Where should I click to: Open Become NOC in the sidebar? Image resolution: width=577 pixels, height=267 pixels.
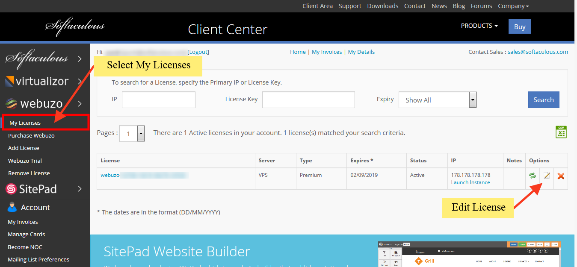(x=25, y=247)
